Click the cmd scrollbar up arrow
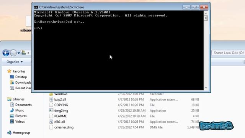245x138 pixels. tap(206, 13)
